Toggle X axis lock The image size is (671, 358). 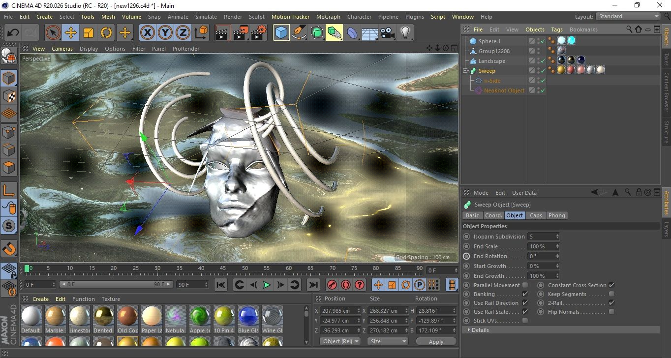point(147,33)
